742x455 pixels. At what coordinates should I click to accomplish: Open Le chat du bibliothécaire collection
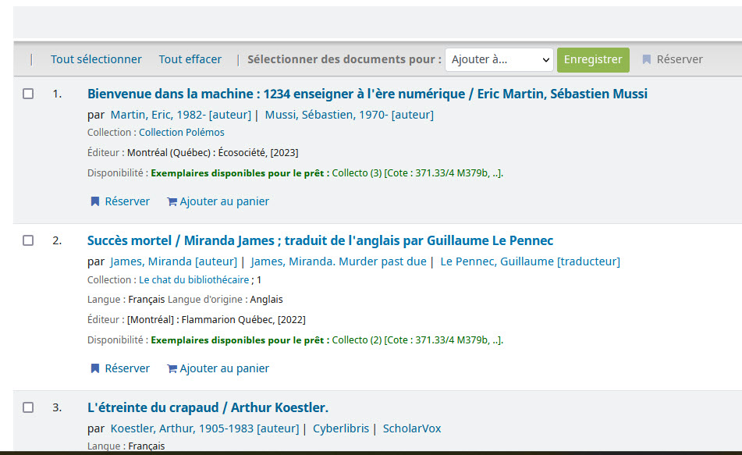[194, 280]
